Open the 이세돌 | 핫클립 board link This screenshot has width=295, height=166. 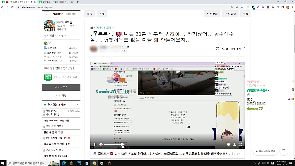pyautogui.click(x=104, y=27)
